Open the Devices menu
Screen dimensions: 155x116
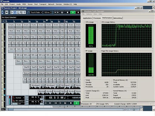pos(59,4)
